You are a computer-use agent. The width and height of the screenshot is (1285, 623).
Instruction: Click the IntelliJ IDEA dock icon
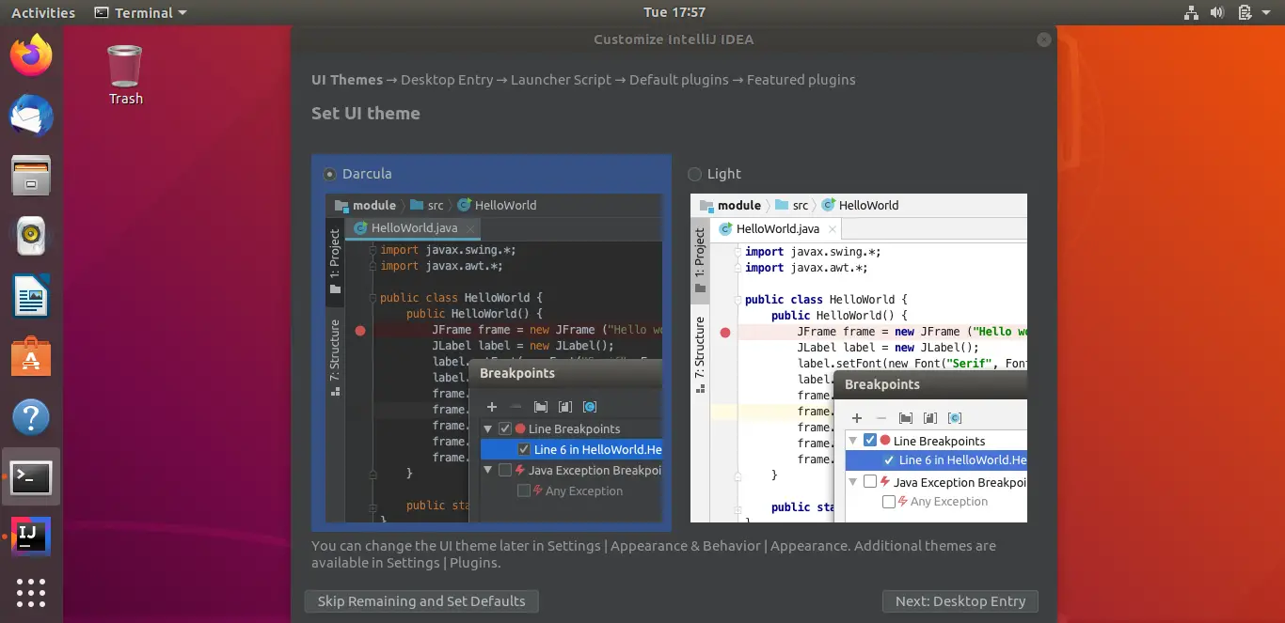(31, 537)
